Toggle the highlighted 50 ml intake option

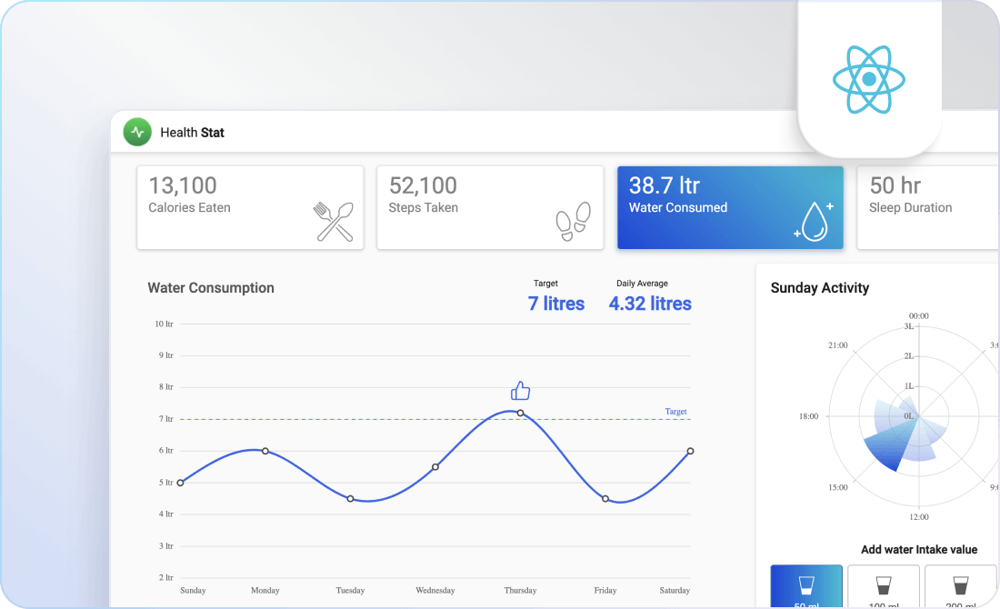point(805,591)
